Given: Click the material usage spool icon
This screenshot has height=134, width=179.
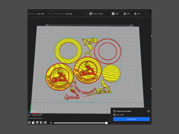Looking at the screenshot, I should (114, 115).
